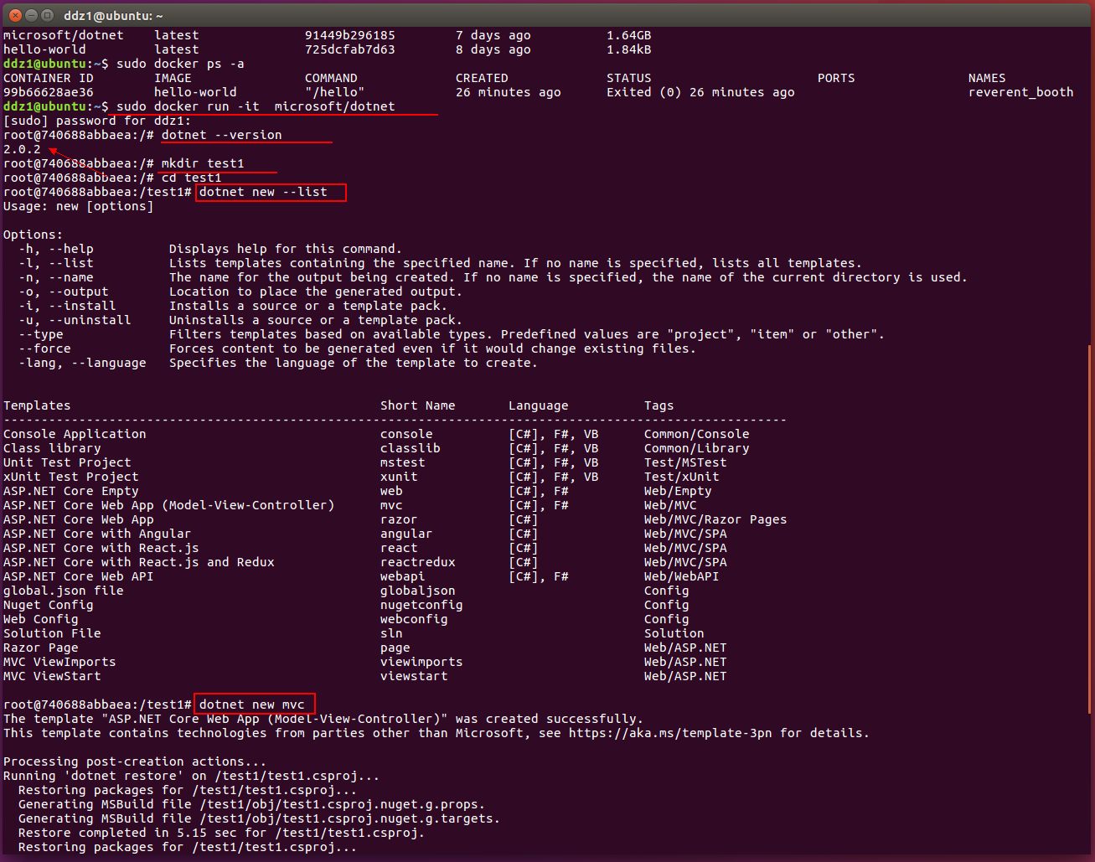Click the 'Unit Test Project' template name
Image resolution: width=1095 pixels, height=862 pixels.
click(67, 462)
